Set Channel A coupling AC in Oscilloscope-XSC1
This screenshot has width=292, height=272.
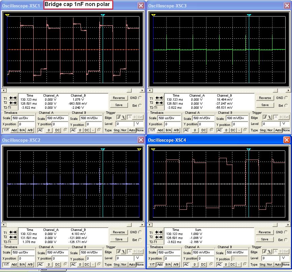click(x=40, y=130)
